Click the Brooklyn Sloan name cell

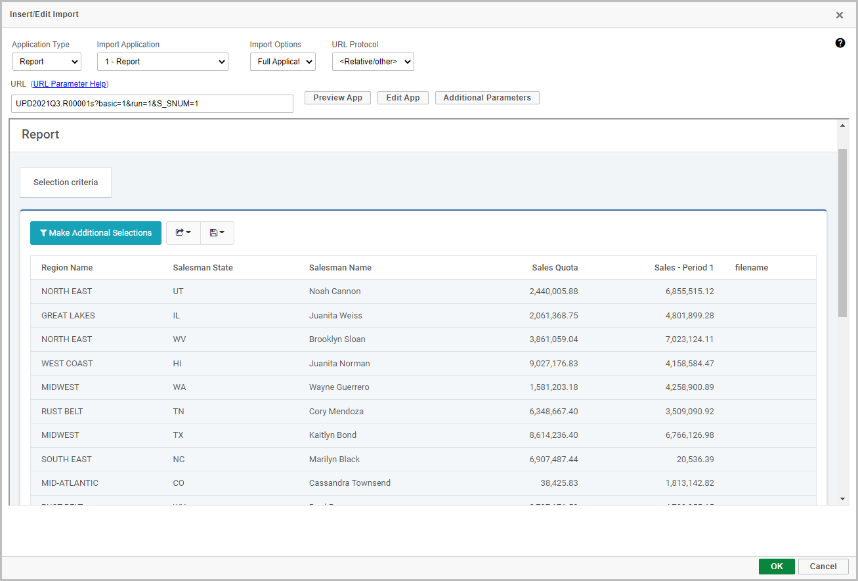(x=337, y=339)
